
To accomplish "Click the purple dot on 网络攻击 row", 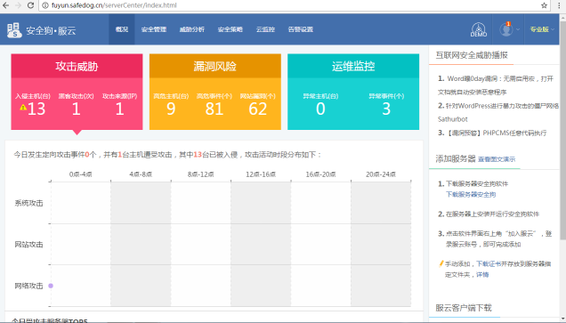I will pyautogui.click(x=51, y=286).
